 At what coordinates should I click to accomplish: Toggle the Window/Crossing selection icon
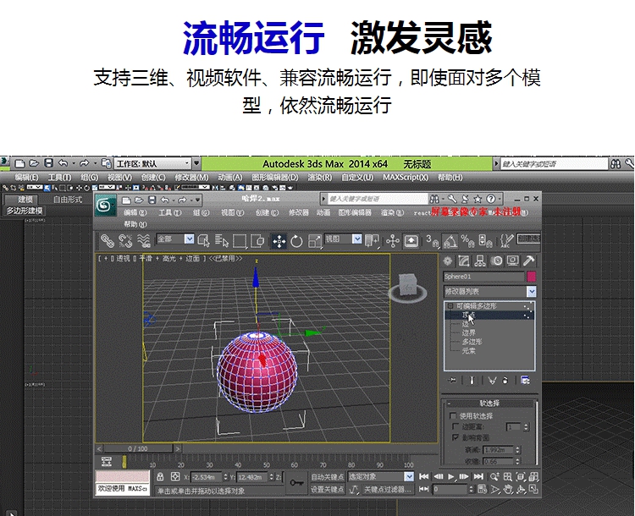pyautogui.click(x=257, y=241)
